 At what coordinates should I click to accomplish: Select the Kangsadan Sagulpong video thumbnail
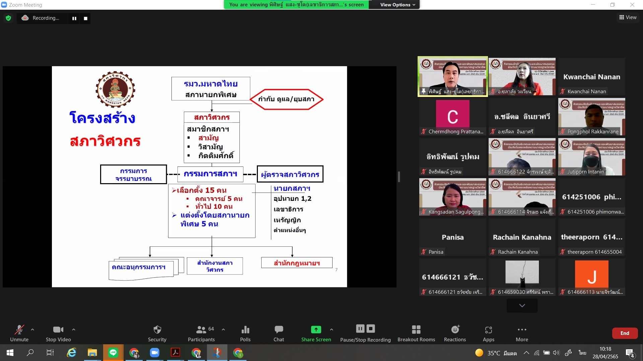click(452, 197)
